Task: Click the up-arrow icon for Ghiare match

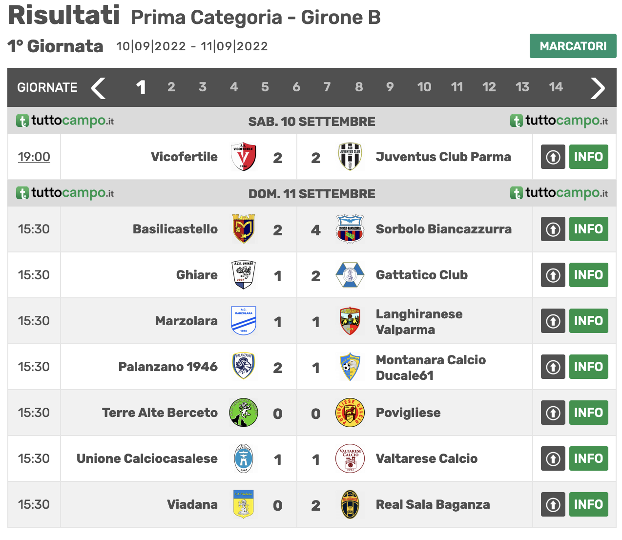Action: [x=553, y=275]
